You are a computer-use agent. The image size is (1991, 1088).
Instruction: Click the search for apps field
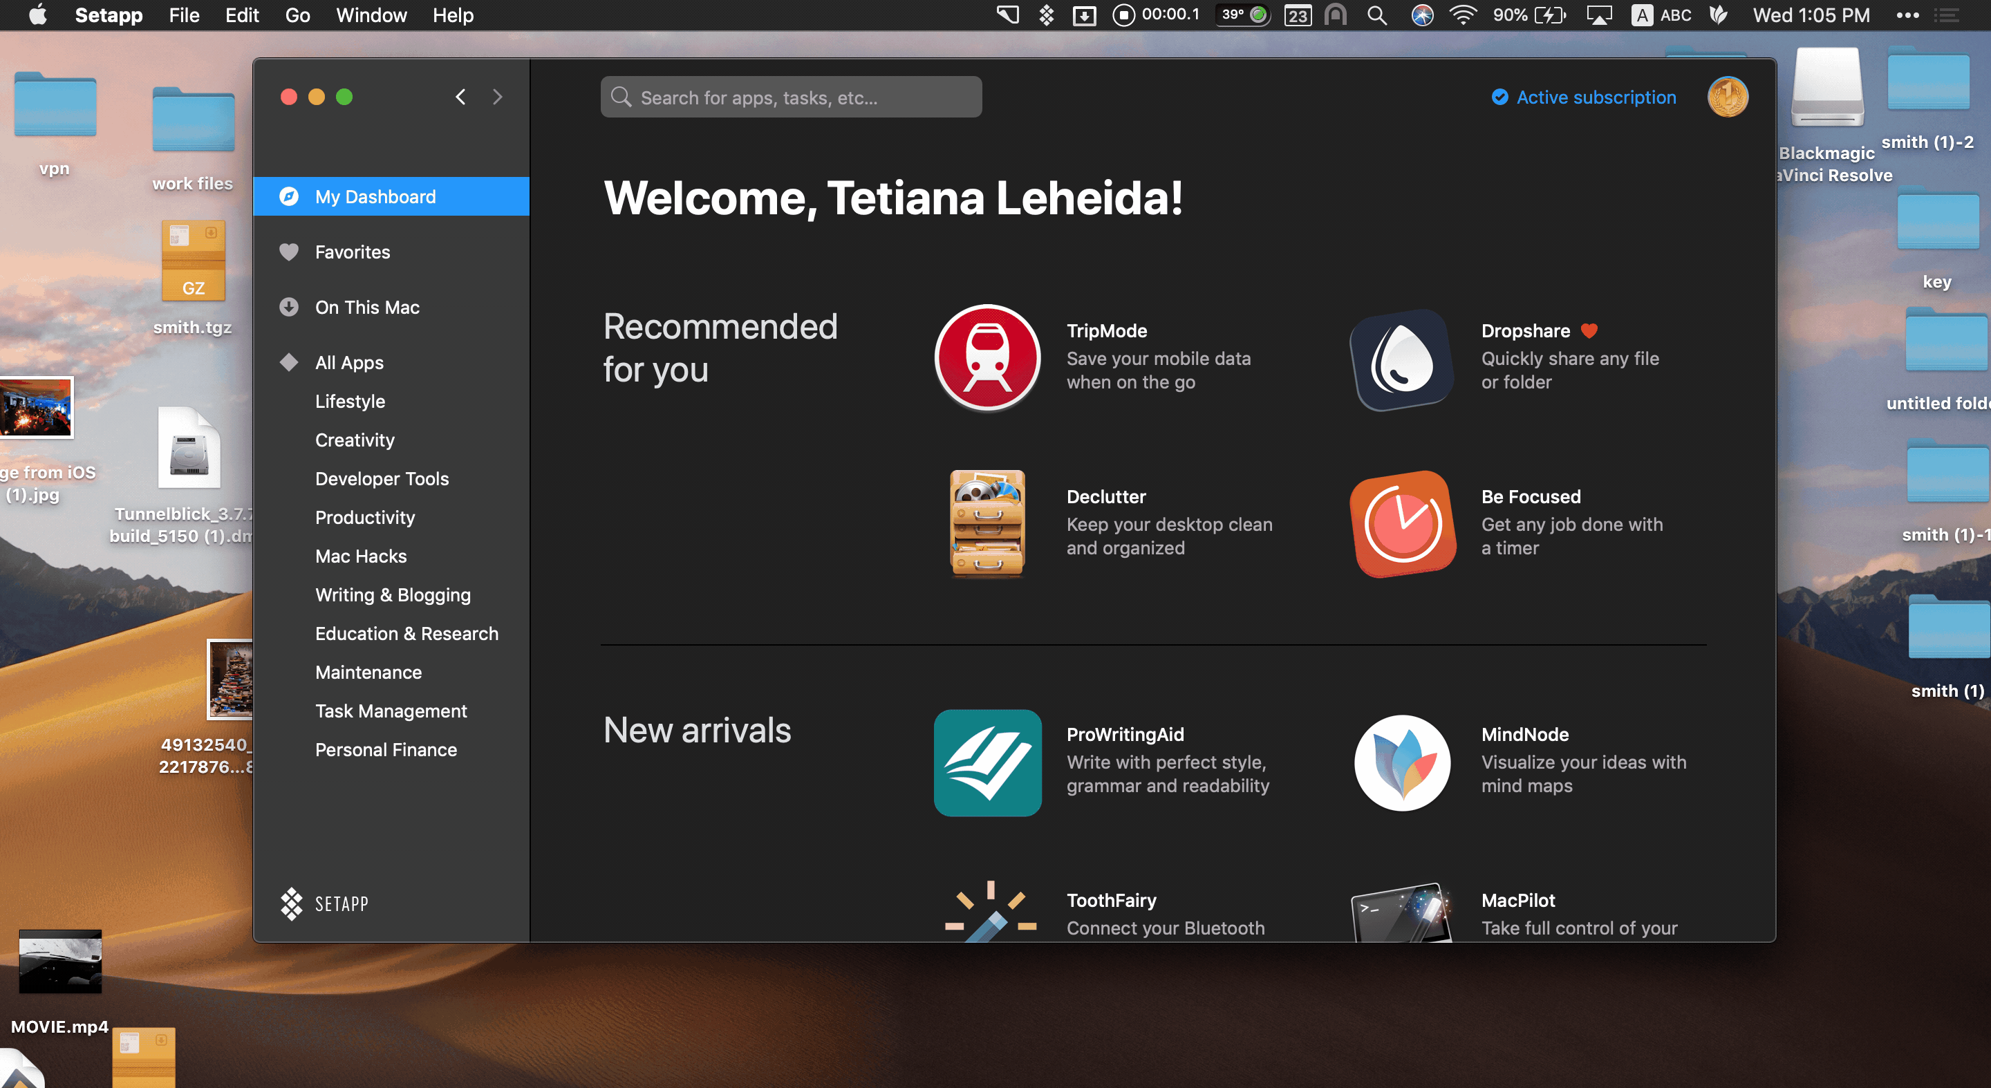point(791,97)
